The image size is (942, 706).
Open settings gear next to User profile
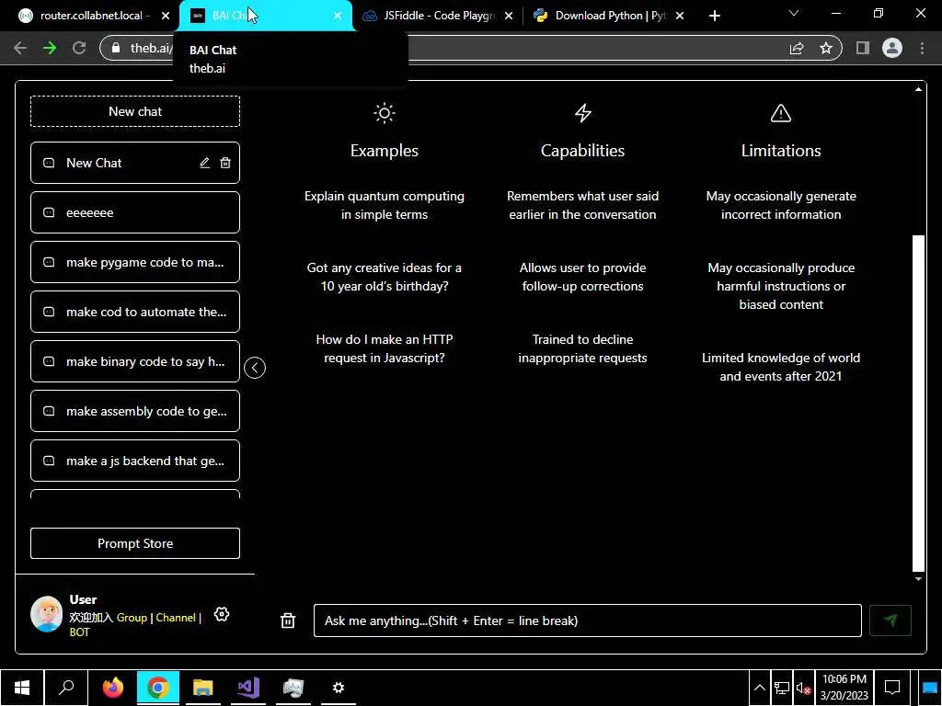tap(222, 614)
